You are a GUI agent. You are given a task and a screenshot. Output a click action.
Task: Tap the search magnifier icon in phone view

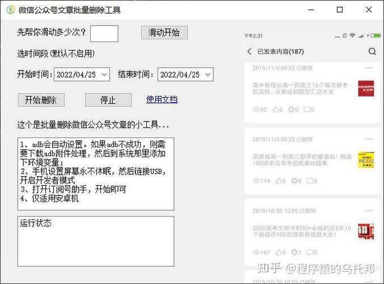(372, 51)
